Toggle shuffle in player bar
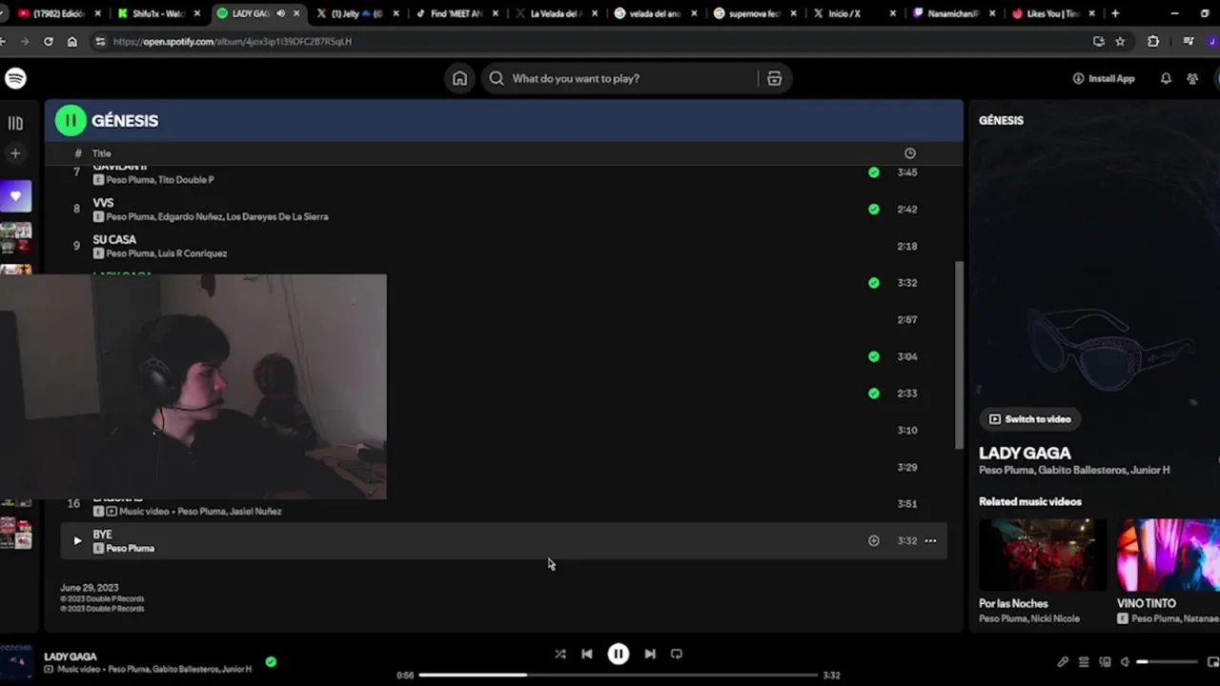Image resolution: width=1220 pixels, height=686 pixels. coord(560,654)
